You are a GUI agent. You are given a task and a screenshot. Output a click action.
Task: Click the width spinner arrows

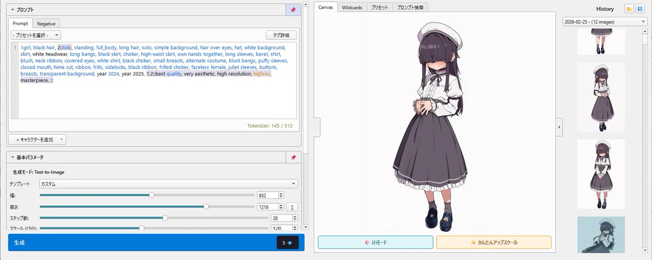coord(281,195)
